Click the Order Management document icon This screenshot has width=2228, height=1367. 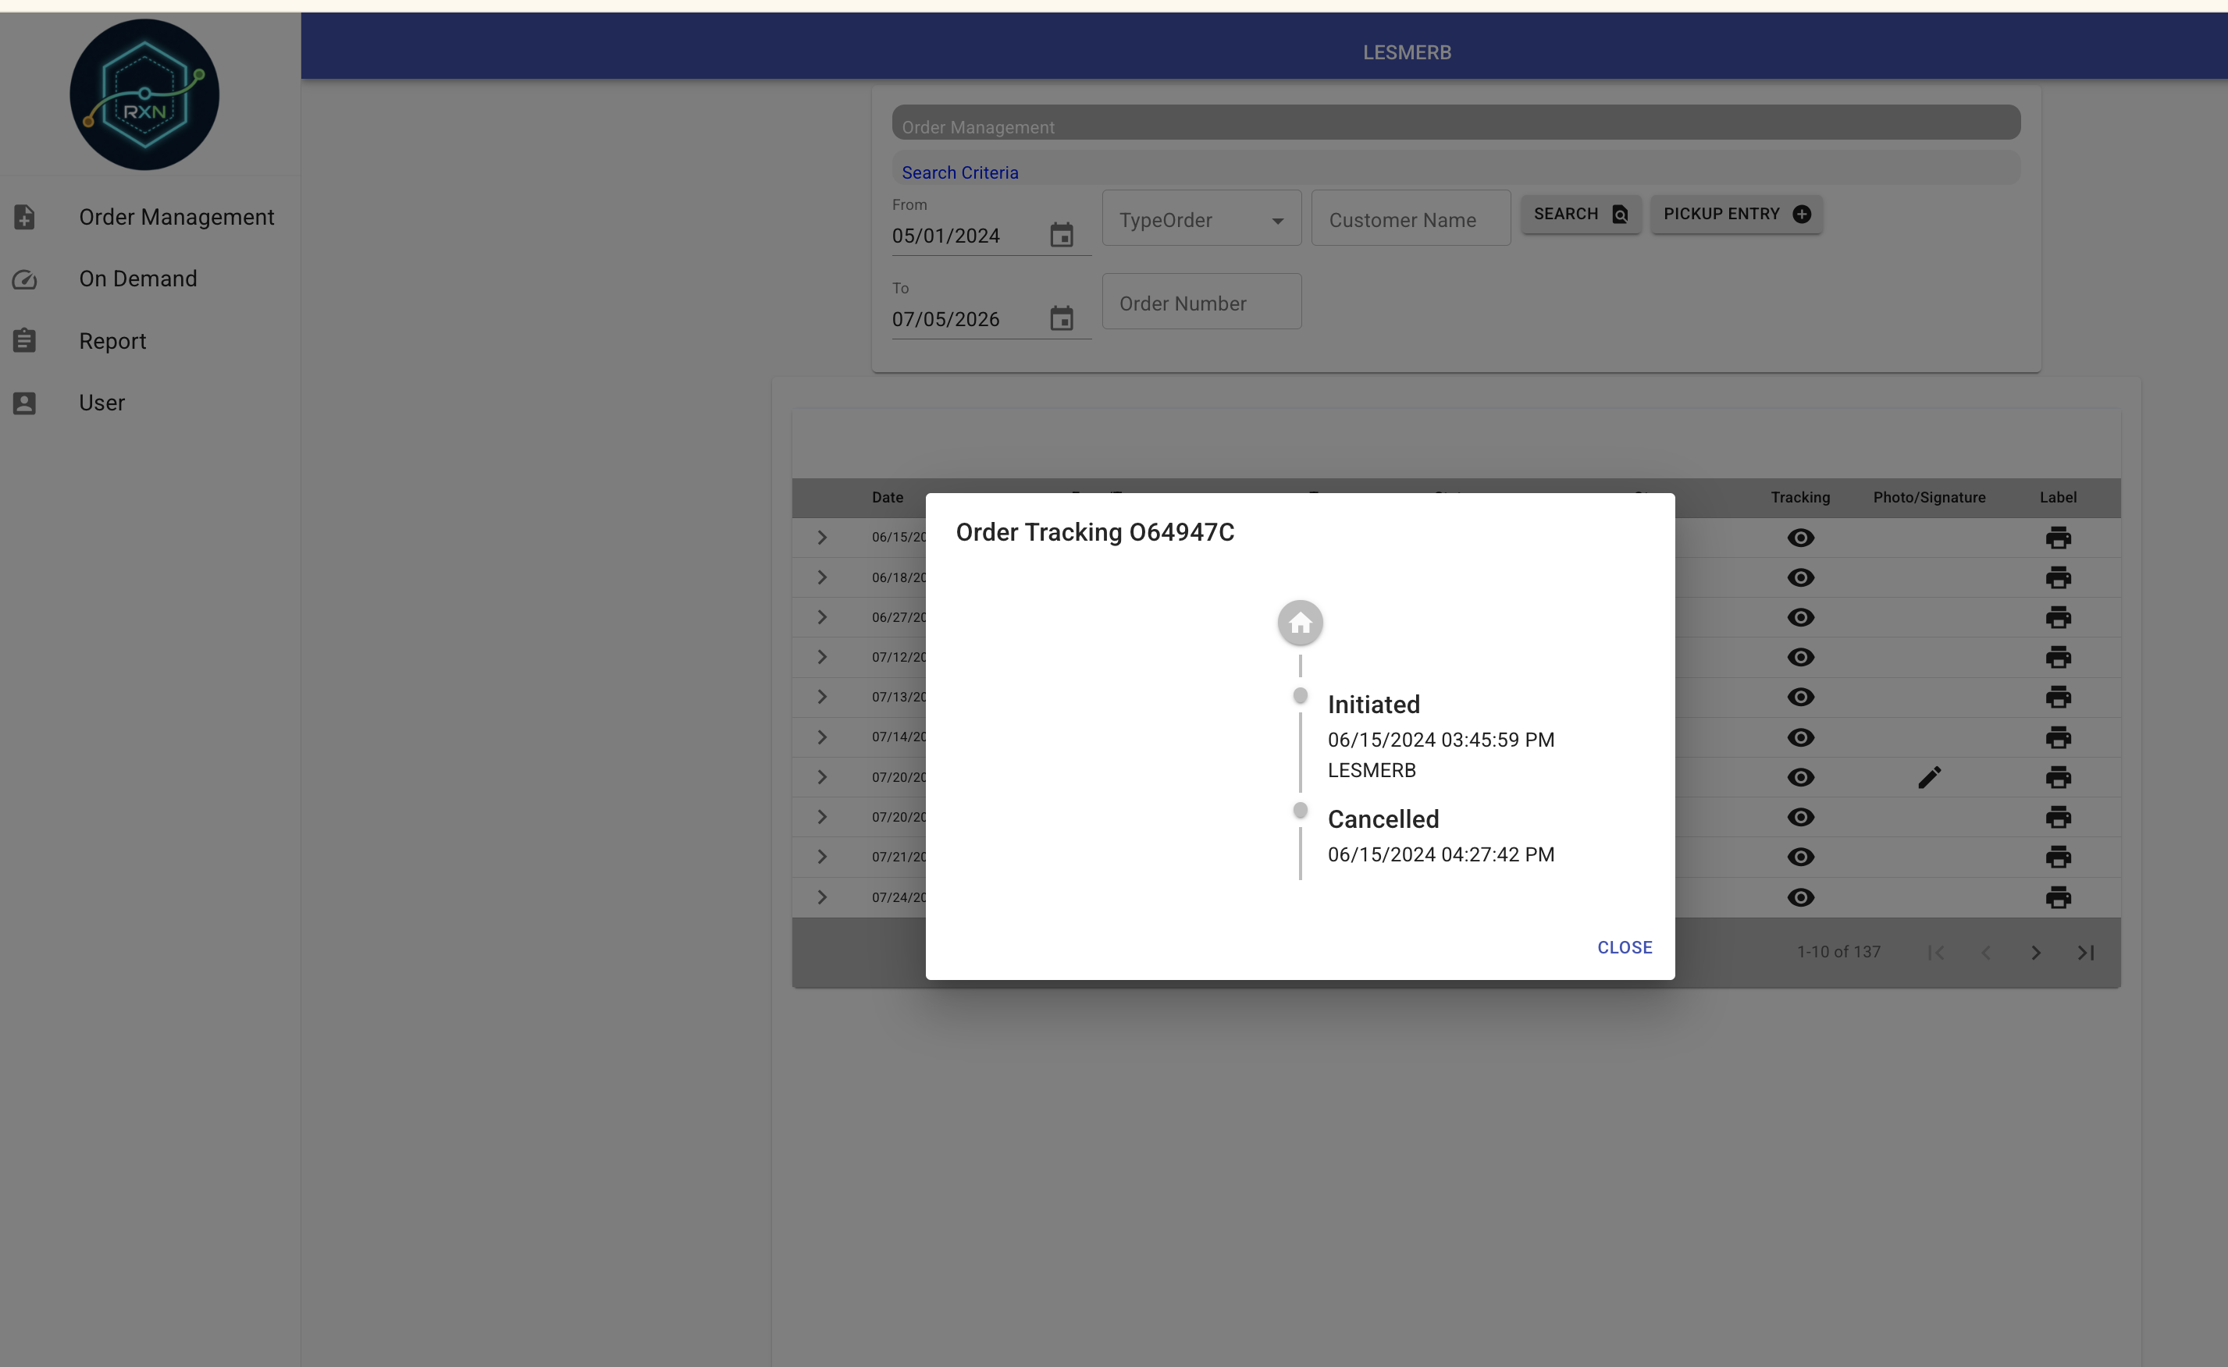point(24,217)
